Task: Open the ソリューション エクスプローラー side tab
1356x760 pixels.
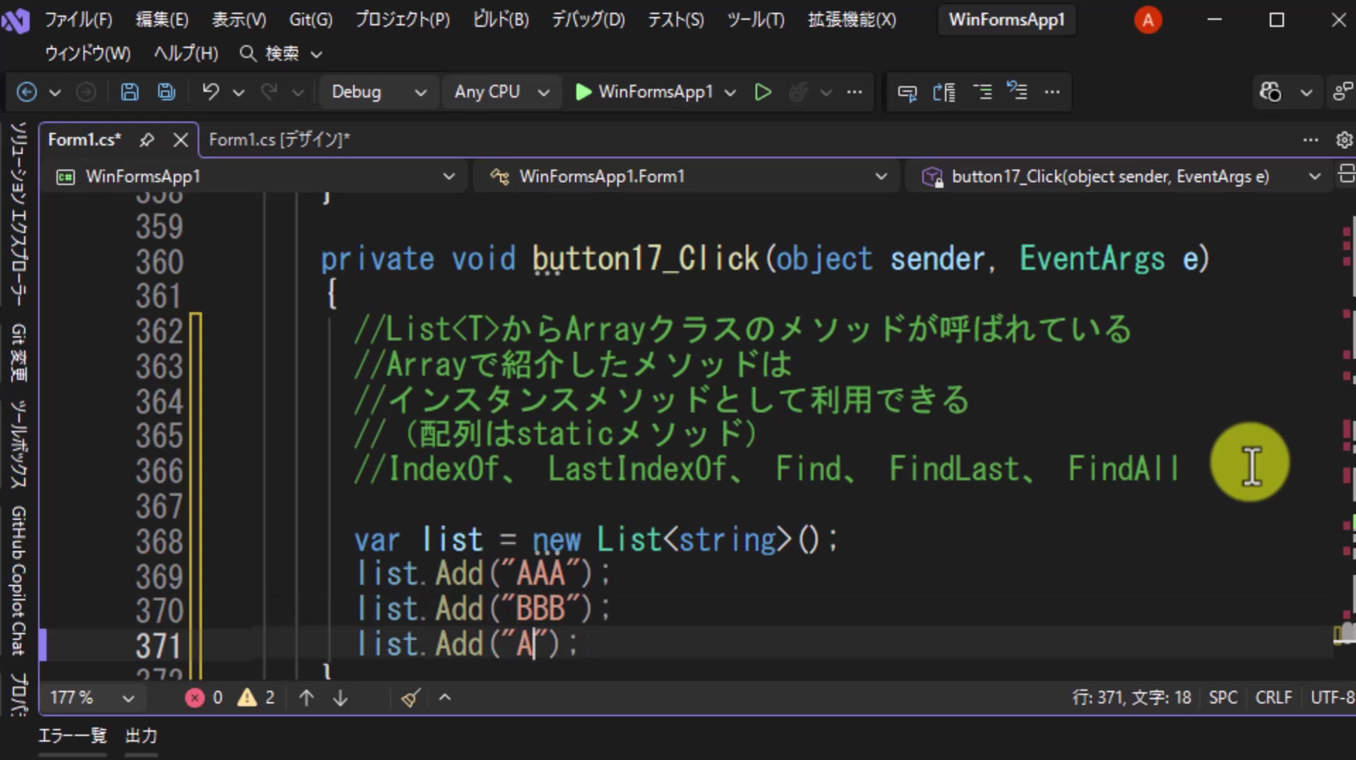Action: point(19,213)
